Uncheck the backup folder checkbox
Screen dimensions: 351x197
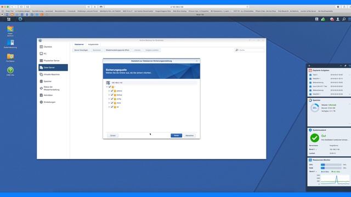coord(112,95)
